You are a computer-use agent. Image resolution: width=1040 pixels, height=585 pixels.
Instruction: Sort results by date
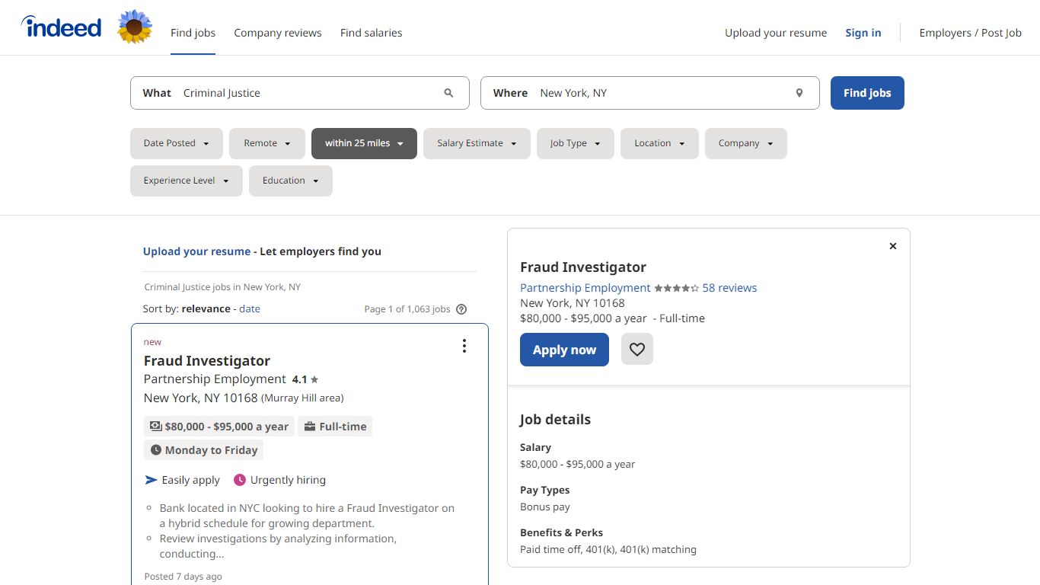coord(250,308)
